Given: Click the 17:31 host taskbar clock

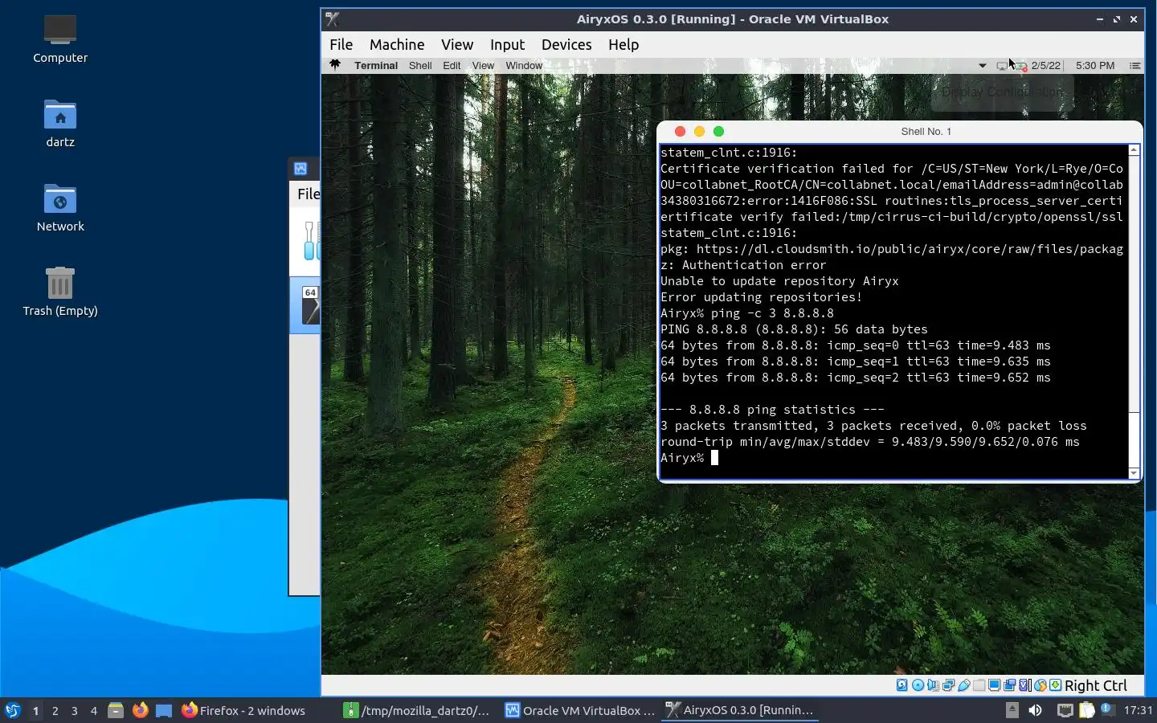Looking at the screenshot, I should pos(1138,710).
